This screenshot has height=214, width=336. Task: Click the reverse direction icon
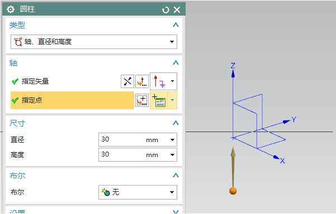(x=127, y=81)
